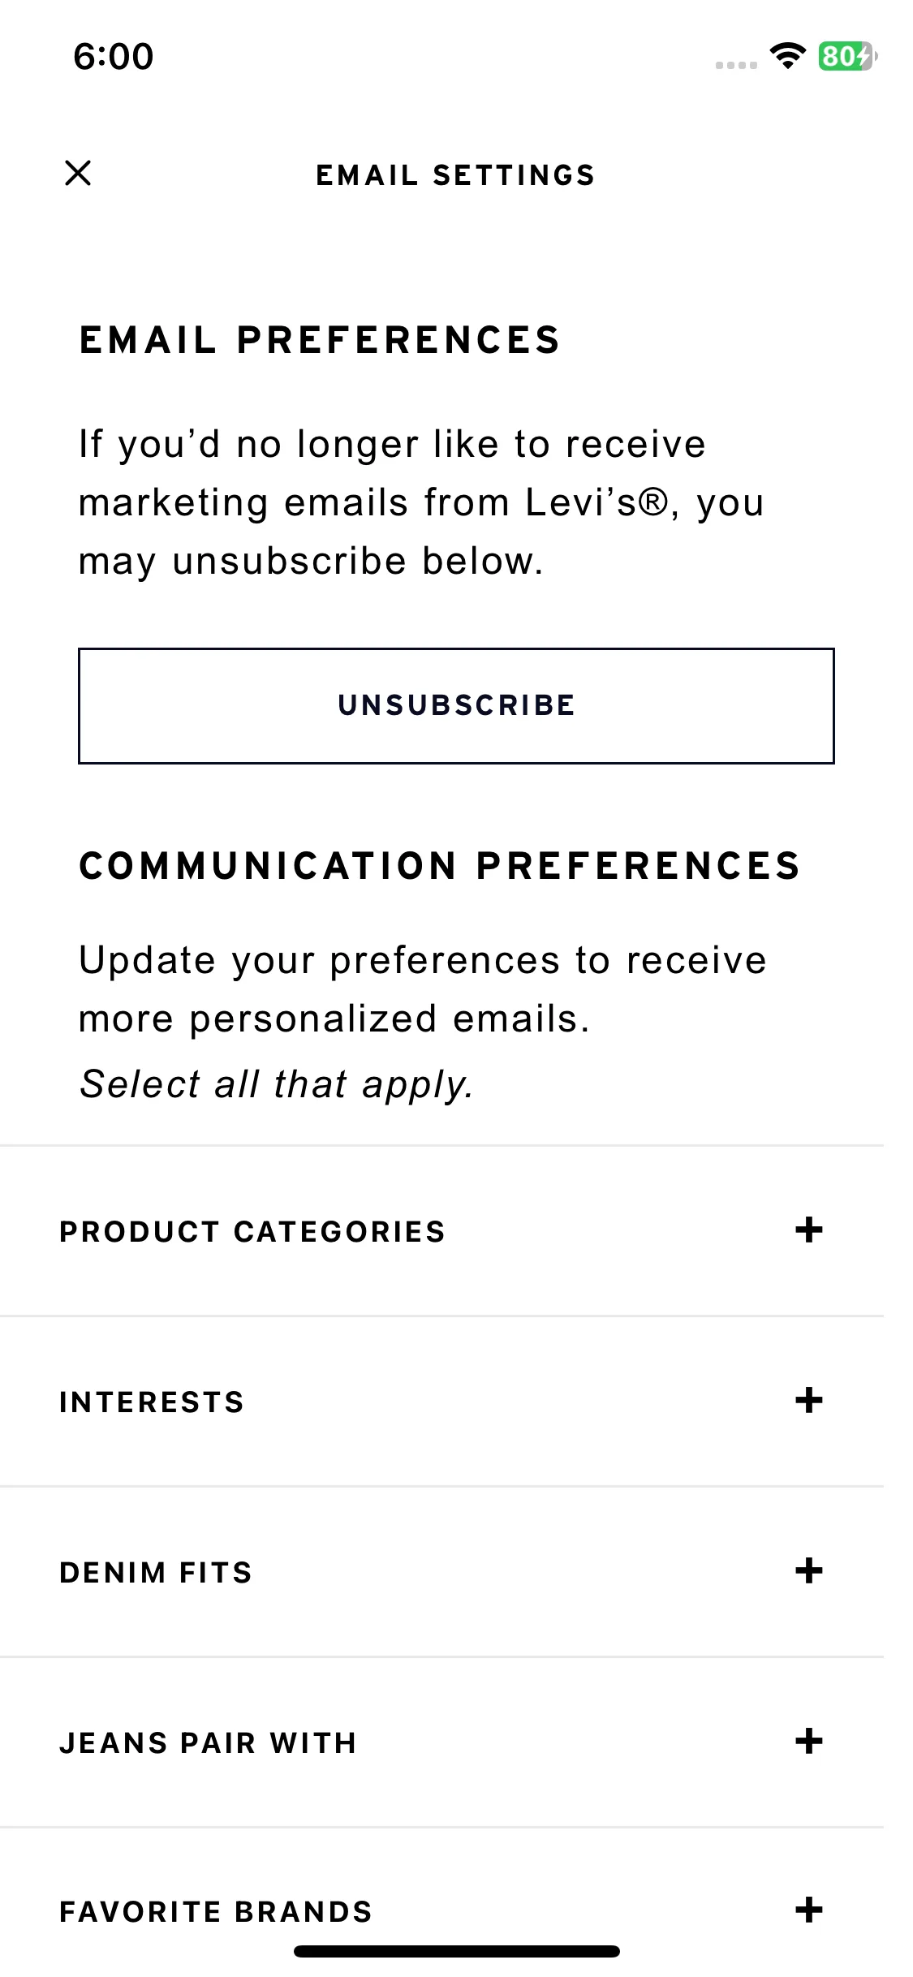This screenshot has width=913, height=1977.
Task: Tap the Unsubscribe button
Action: [x=456, y=705]
